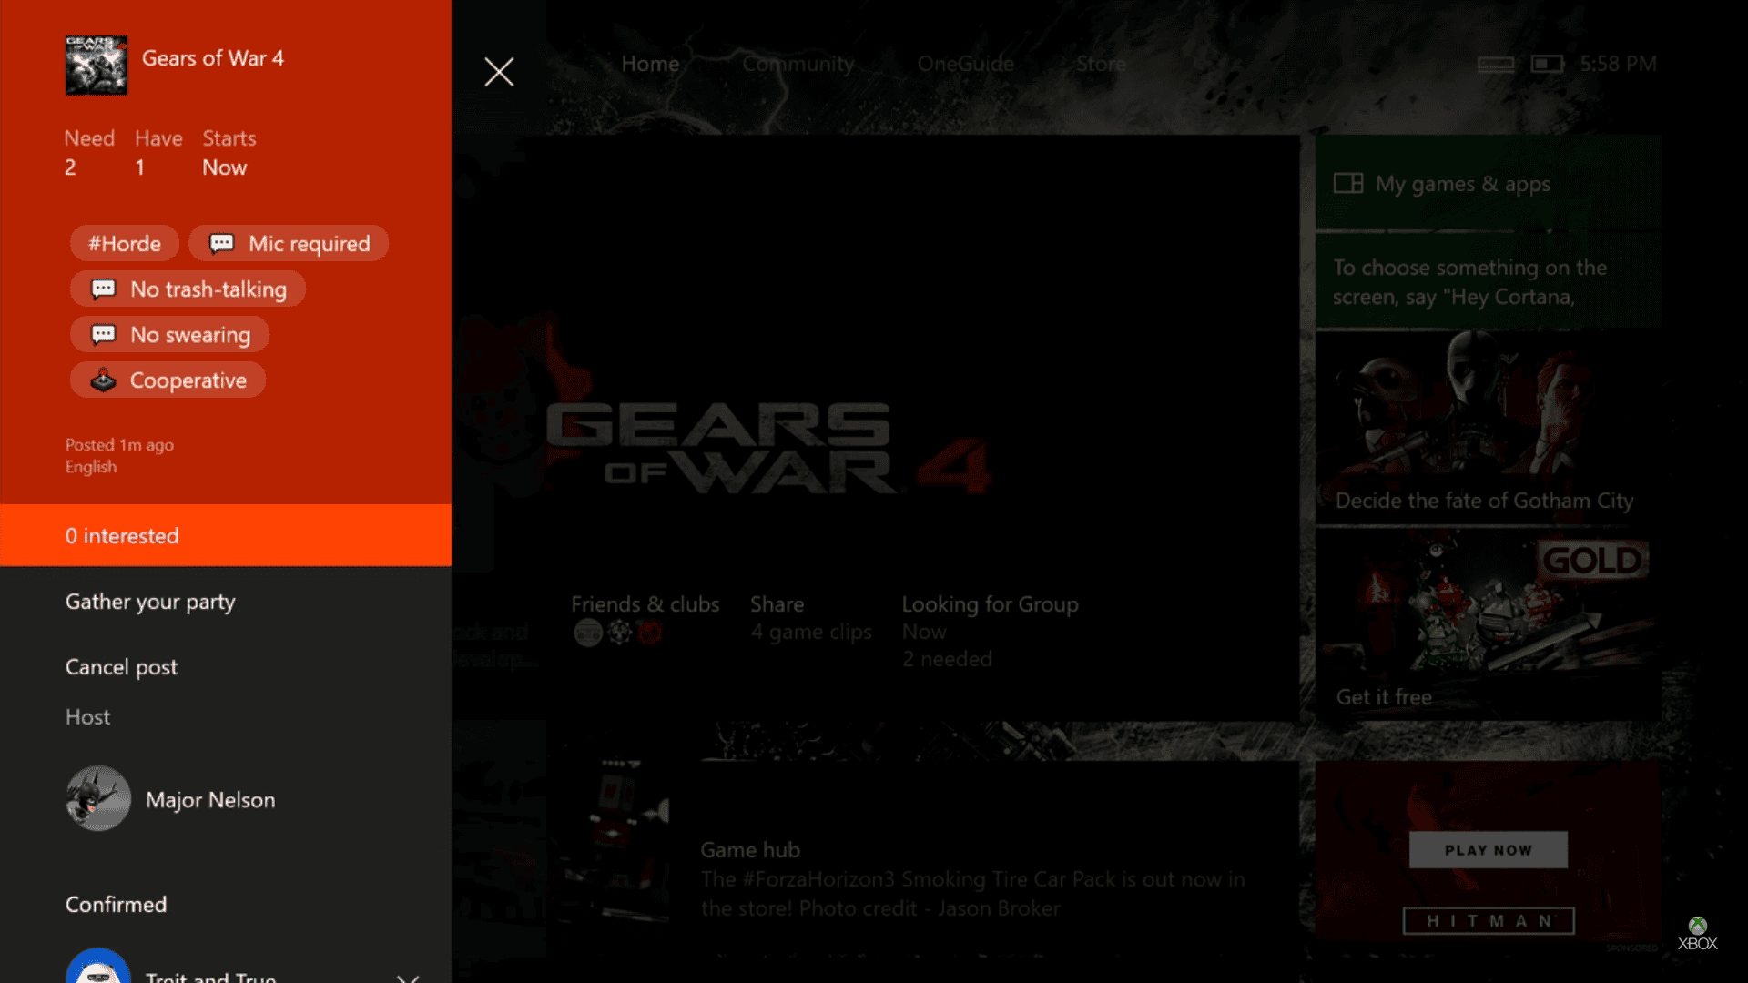
Task: Click Trait and True's avatar
Action: click(98, 967)
